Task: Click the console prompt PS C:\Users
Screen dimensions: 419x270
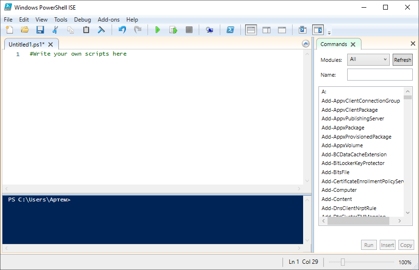Action: [39, 200]
